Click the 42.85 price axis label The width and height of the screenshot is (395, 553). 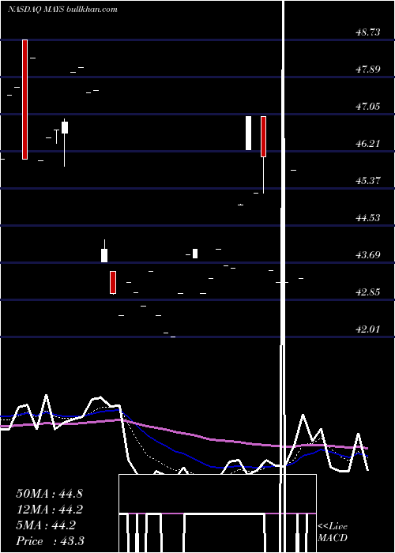[x=368, y=292]
